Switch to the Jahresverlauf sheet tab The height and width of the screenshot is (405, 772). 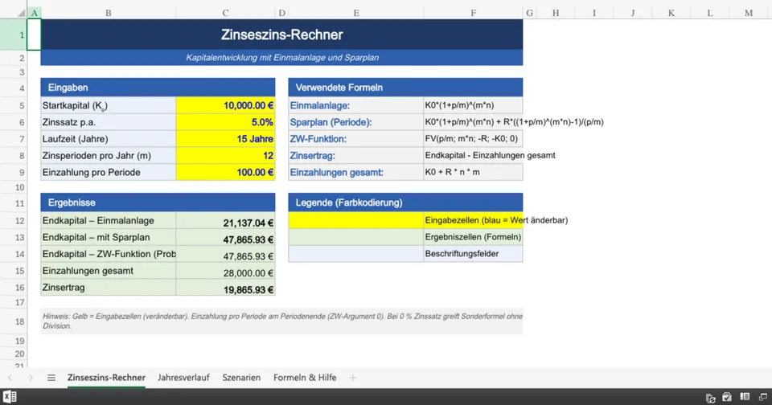[183, 378]
